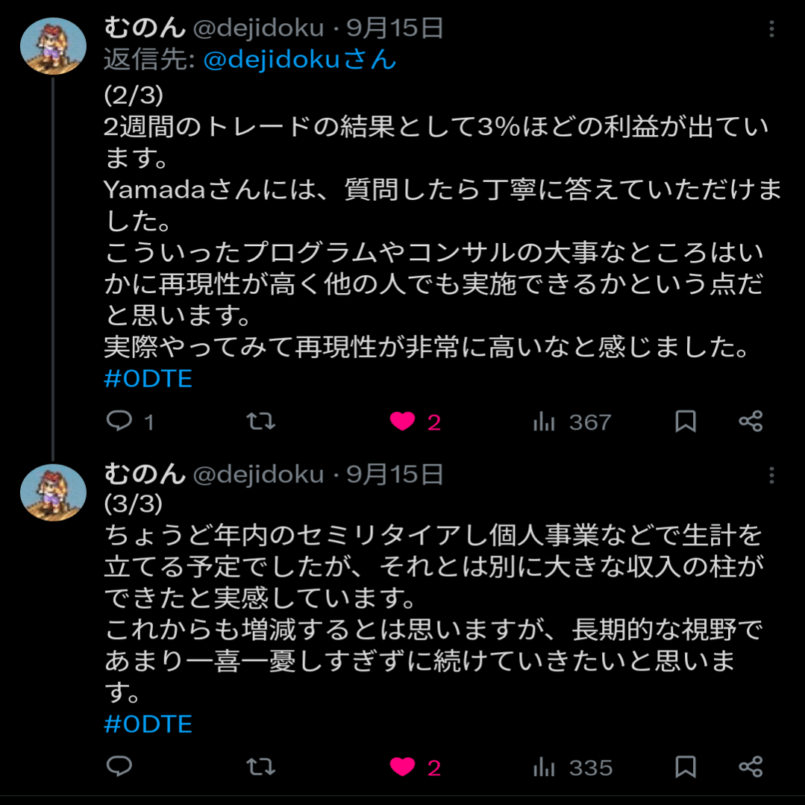
Task: Unlike the (2/3) tweet heart
Action: [403, 422]
